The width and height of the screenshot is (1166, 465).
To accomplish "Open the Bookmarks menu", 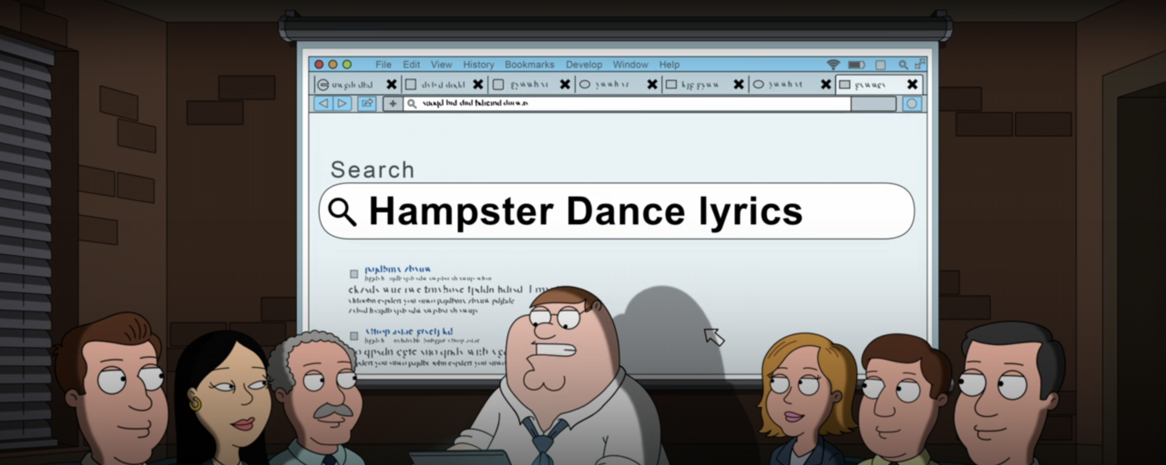I will click(529, 65).
